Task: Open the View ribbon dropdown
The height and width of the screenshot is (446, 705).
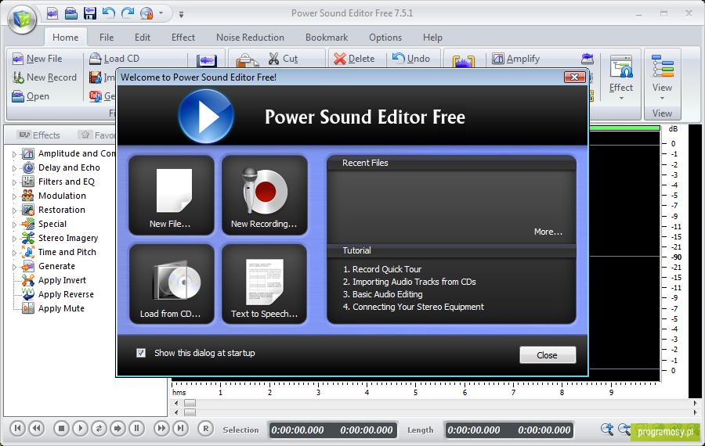Action: pyautogui.click(x=662, y=78)
